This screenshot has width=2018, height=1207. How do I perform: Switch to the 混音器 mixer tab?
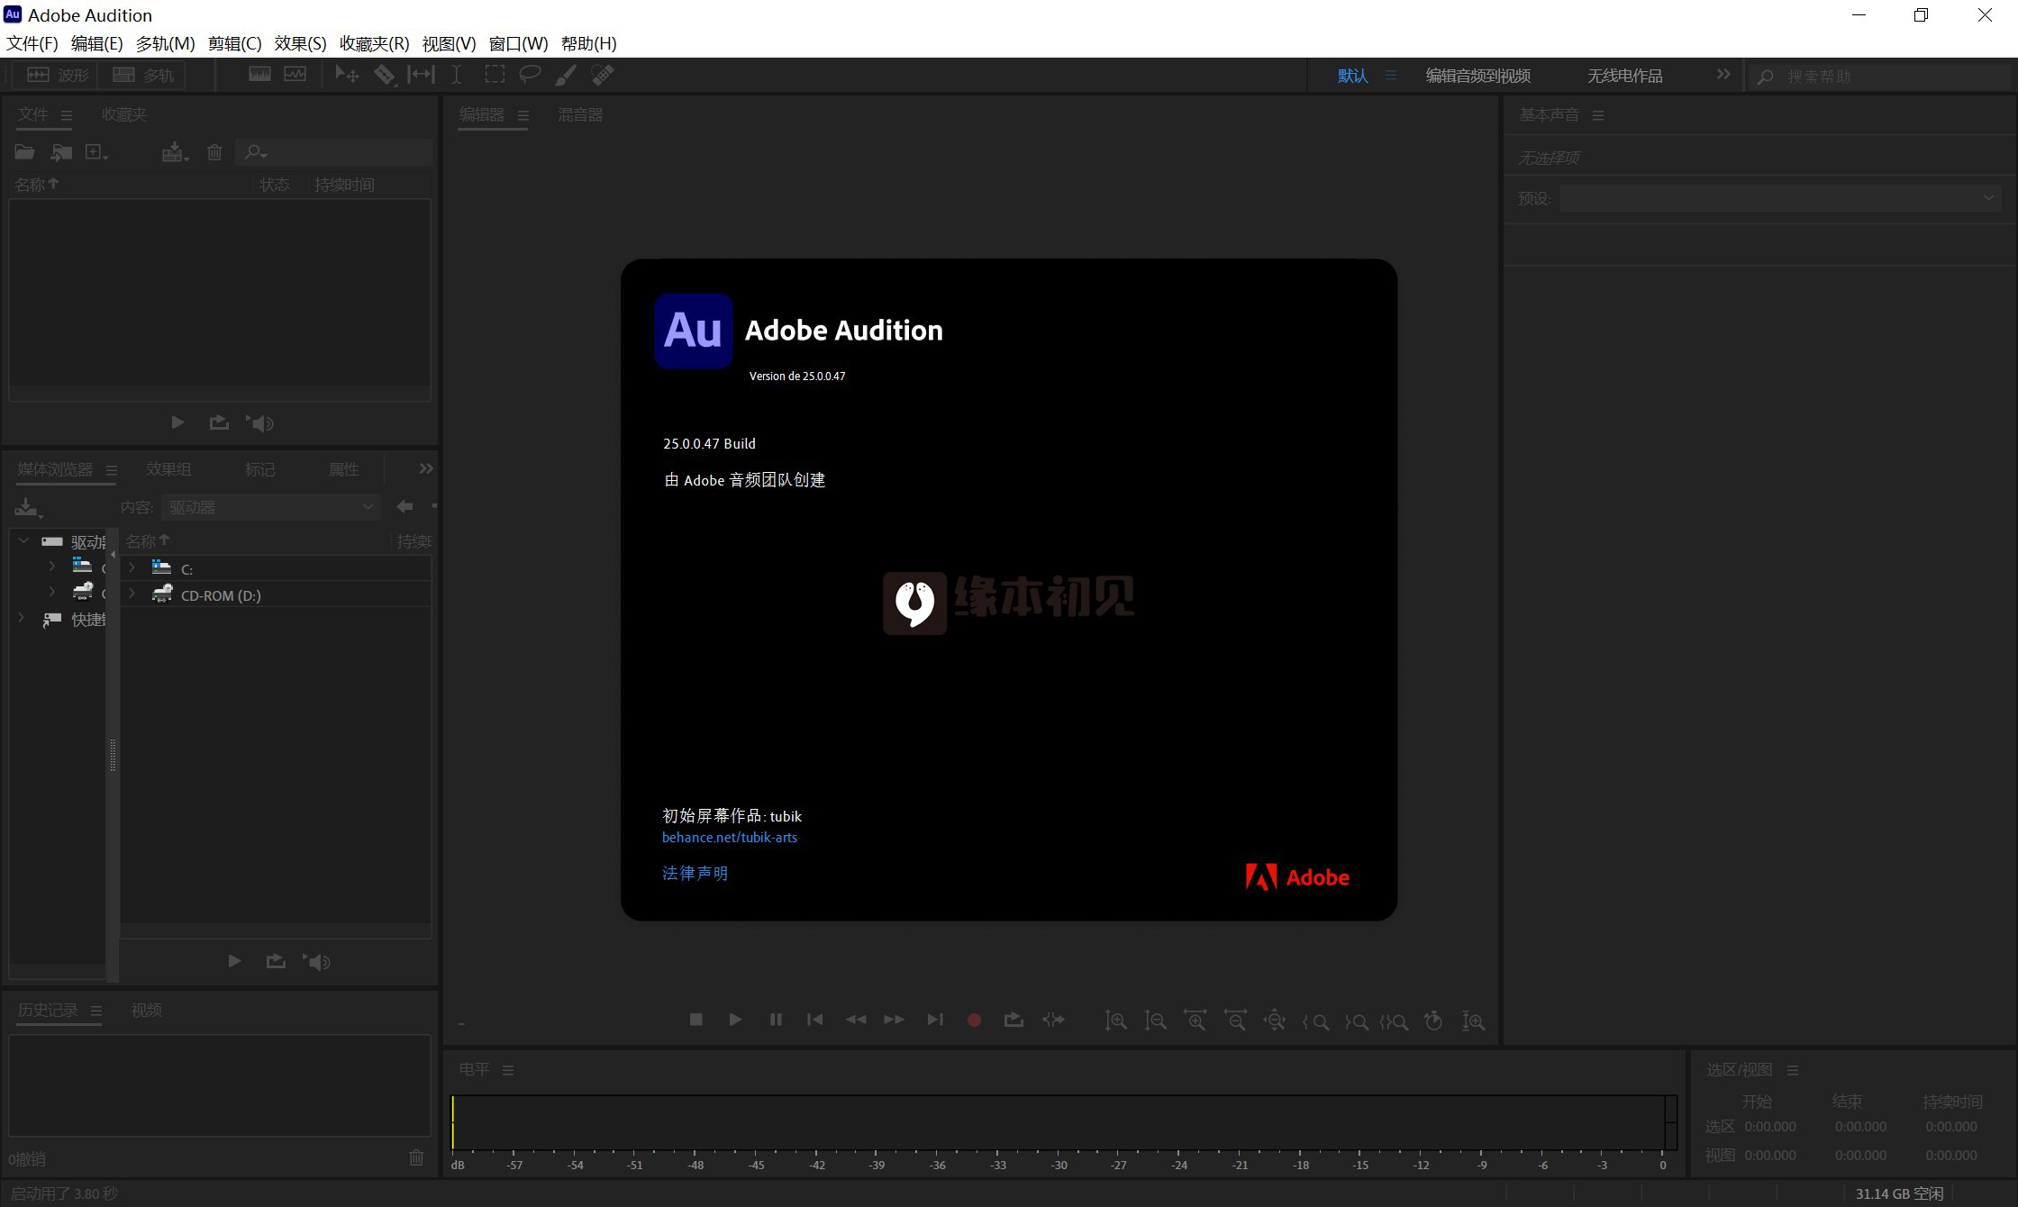tap(580, 114)
